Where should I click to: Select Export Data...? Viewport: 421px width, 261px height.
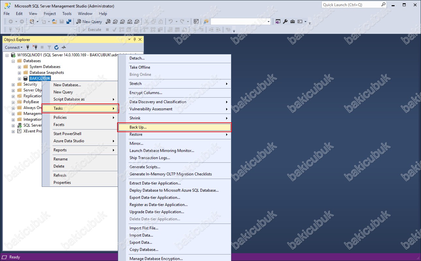[x=174, y=242]
